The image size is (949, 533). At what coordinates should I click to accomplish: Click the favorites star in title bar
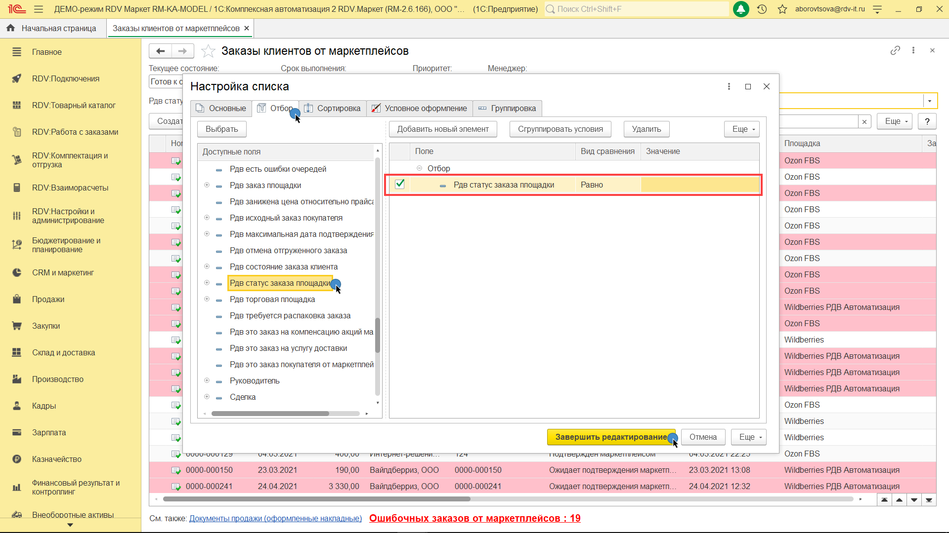[782, 9]
